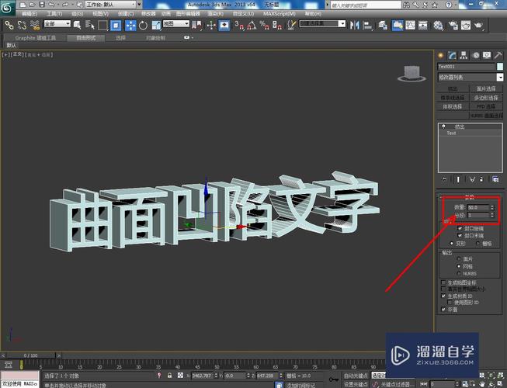
Task: Toggle the 生成材质 ID checkbox
Action: (443, 296)
